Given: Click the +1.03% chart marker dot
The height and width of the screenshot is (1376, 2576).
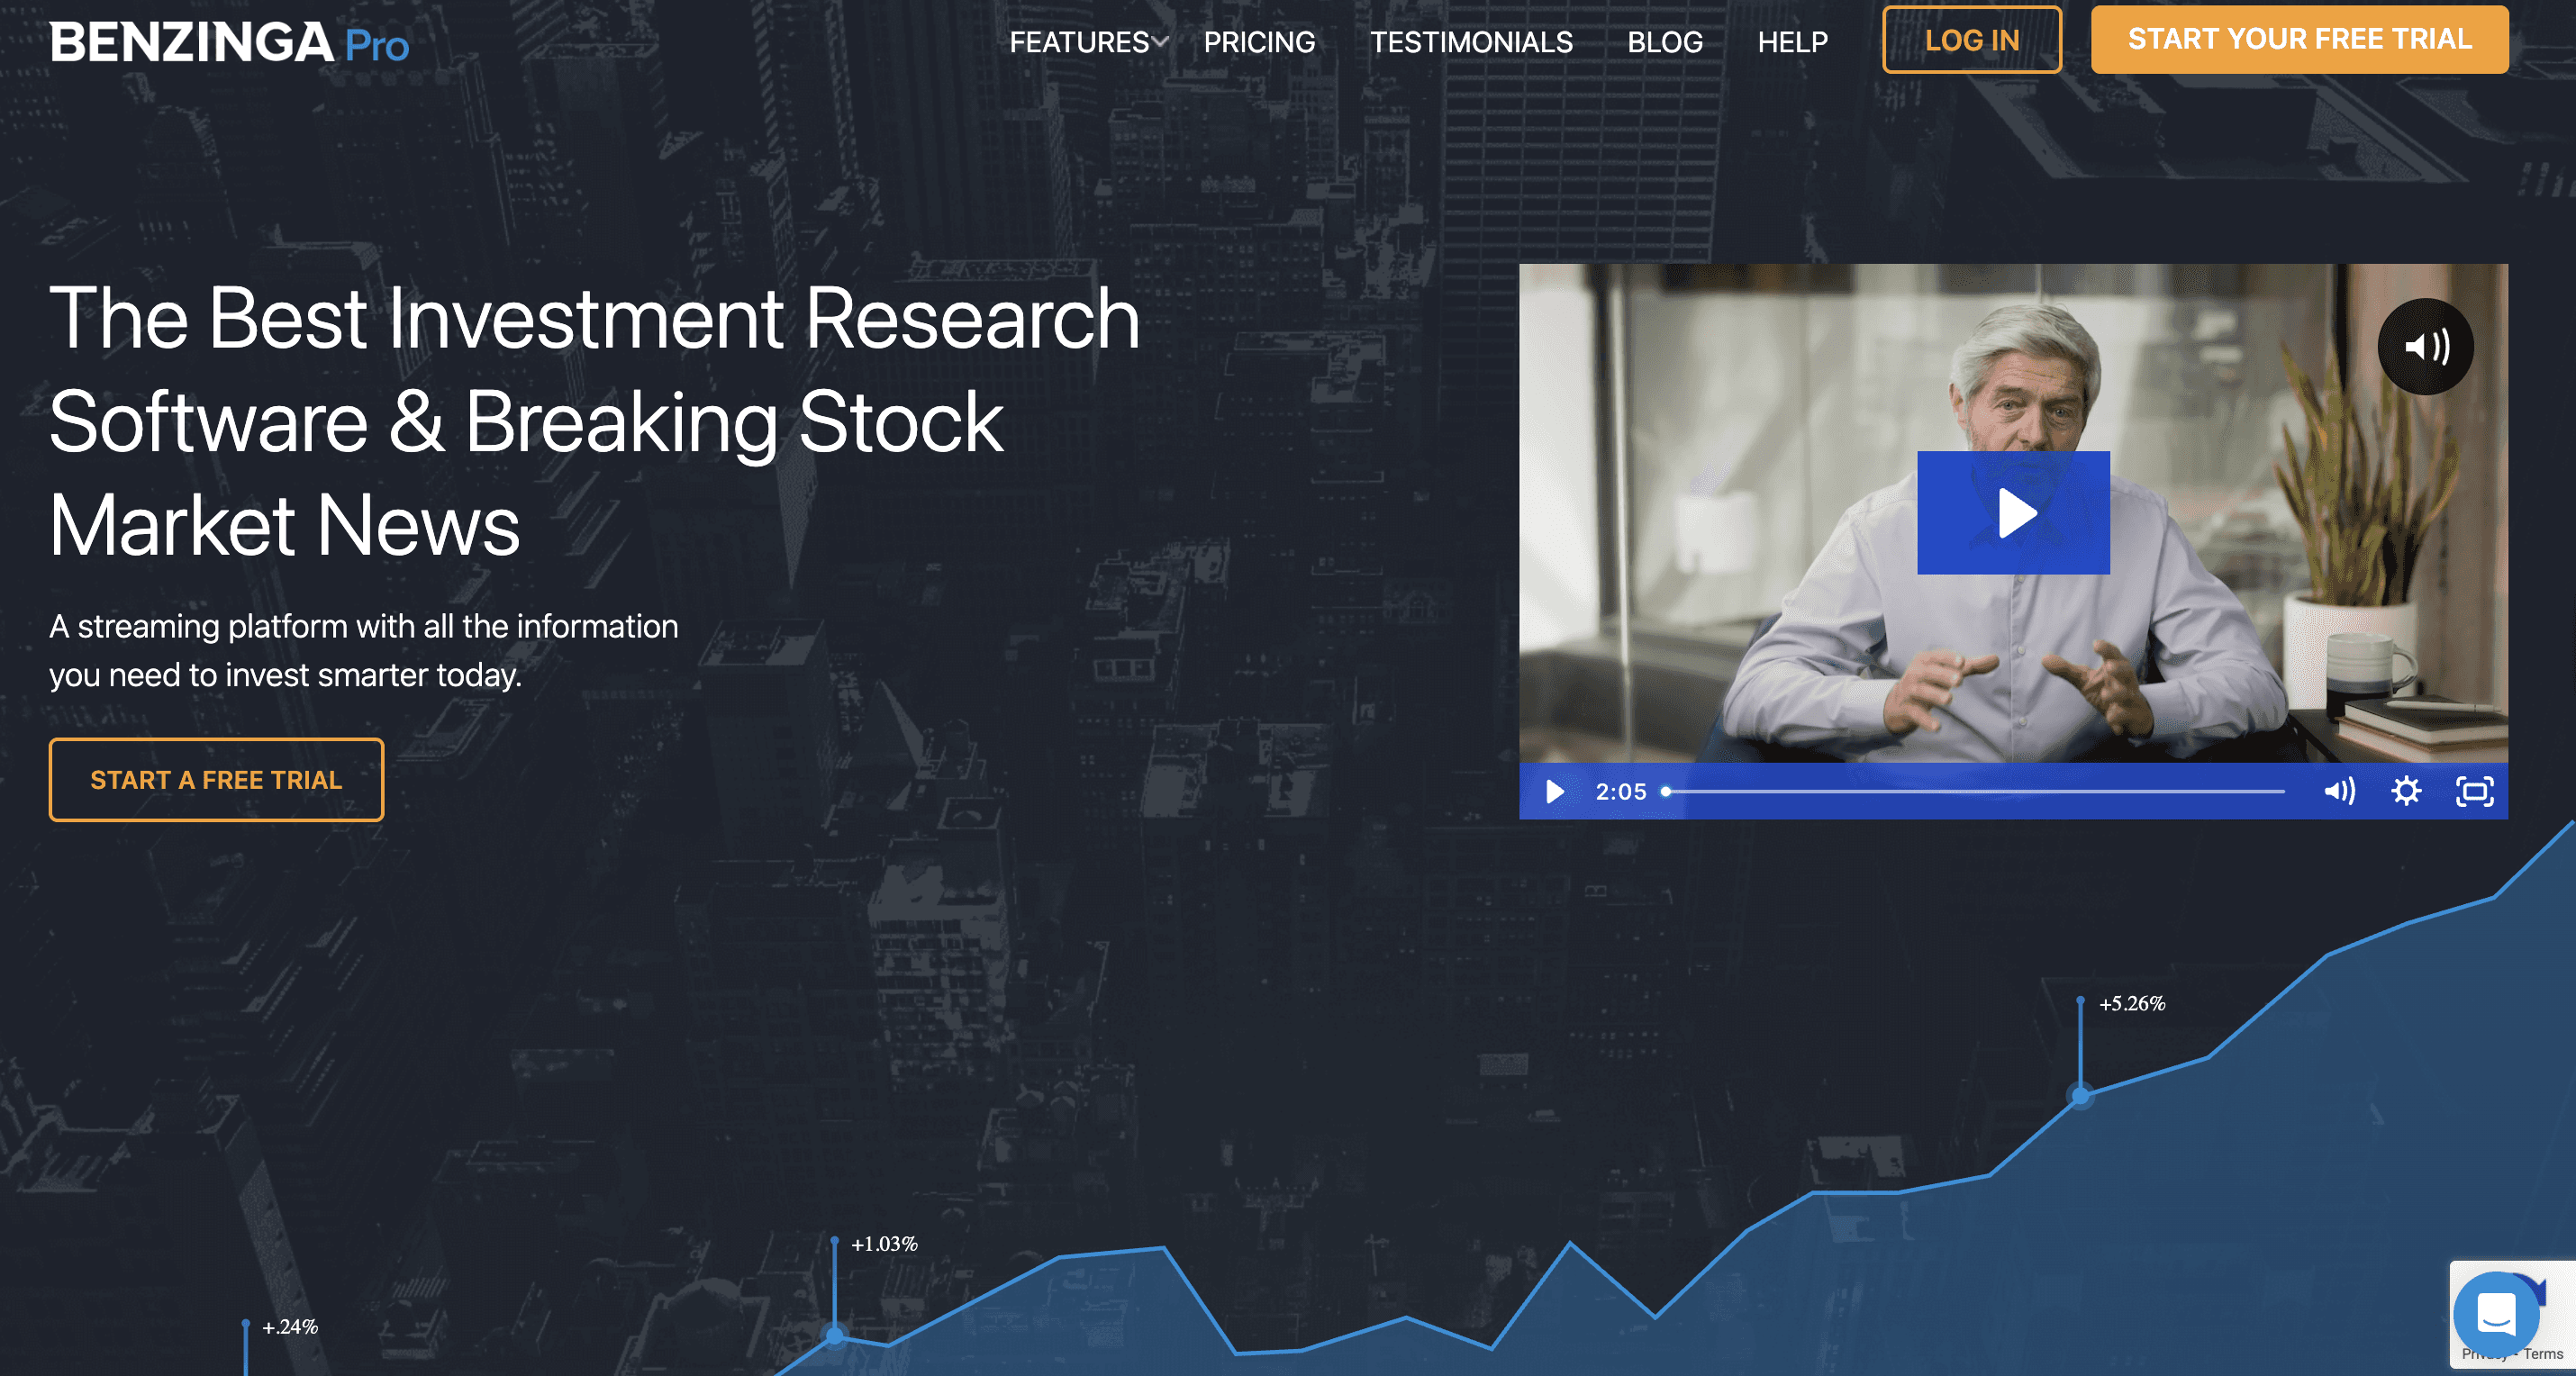Looking at the screenshot, I should coord(835,1335).
